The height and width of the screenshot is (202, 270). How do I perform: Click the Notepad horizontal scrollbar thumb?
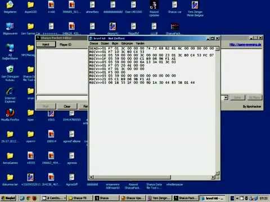pyautogui.click(x=132, y=177)
